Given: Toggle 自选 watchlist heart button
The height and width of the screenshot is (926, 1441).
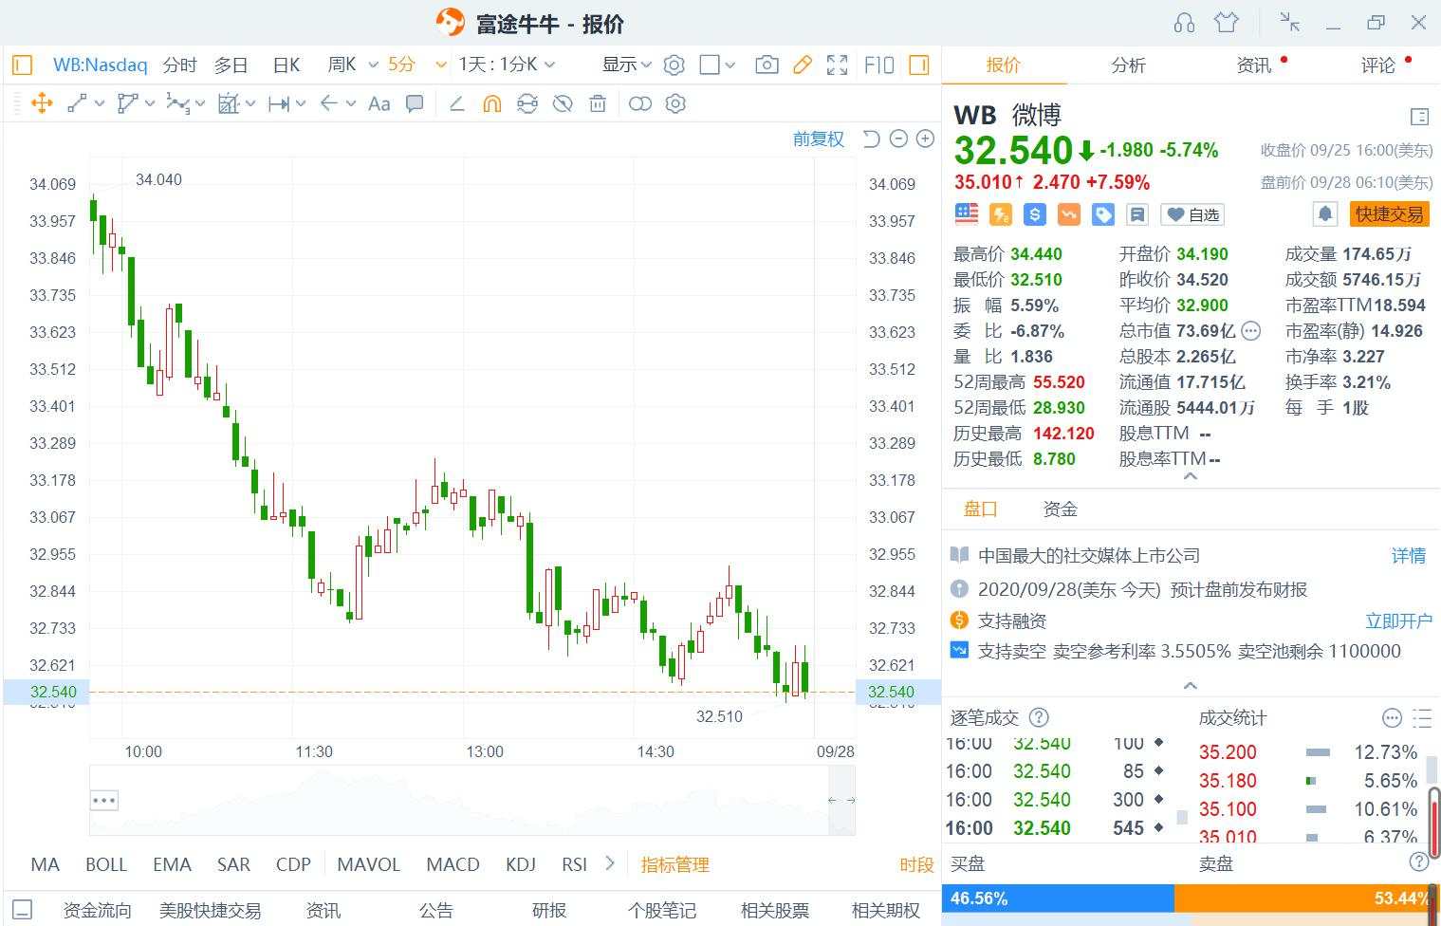Looking at the screenshot, I should tap(1192, 214).
